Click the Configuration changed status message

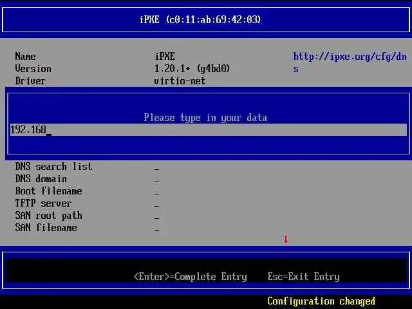click(x=321, y=301)
